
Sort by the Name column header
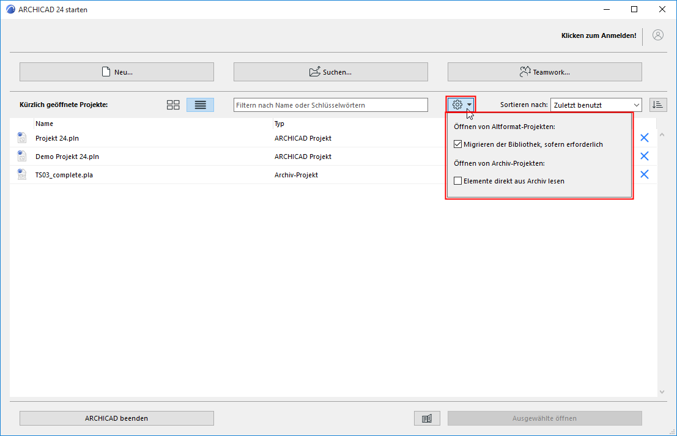point(44,124)
